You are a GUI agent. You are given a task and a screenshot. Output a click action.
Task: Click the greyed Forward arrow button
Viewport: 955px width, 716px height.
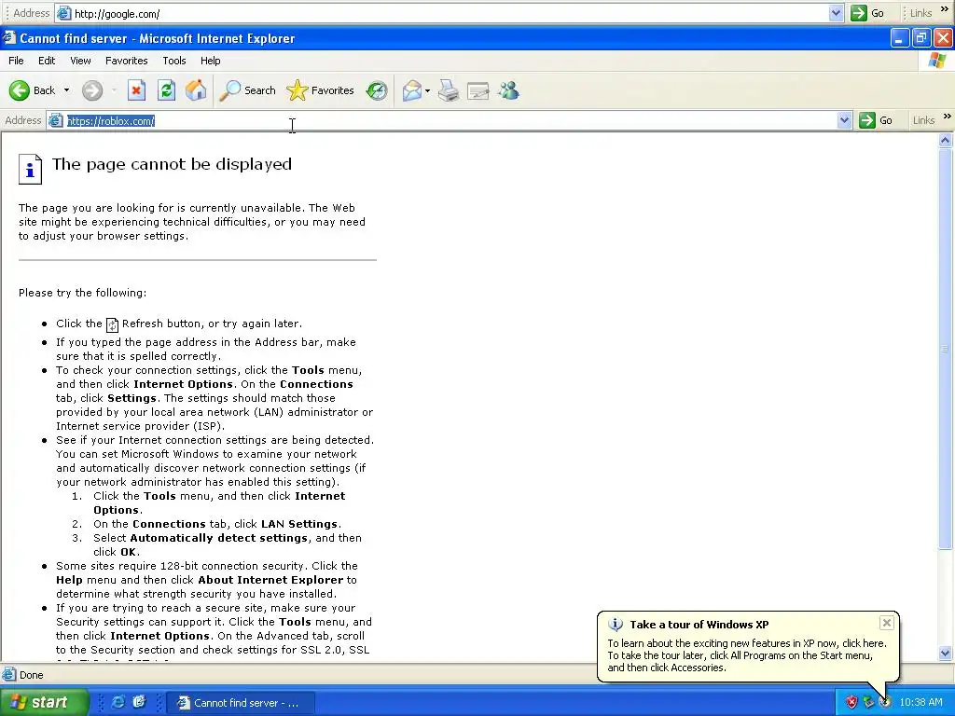[x=92, y=90]
